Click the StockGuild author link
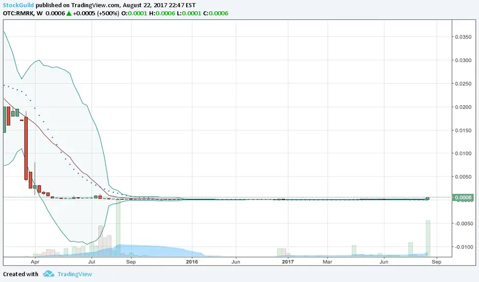The image size is (479, 282). tap(19, 5)
